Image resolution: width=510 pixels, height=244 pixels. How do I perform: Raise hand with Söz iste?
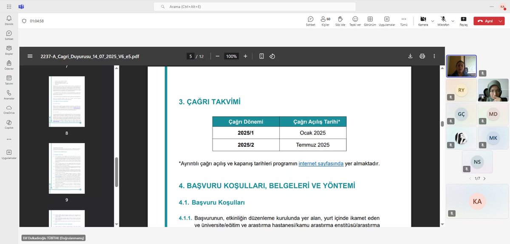pos(340,21)
